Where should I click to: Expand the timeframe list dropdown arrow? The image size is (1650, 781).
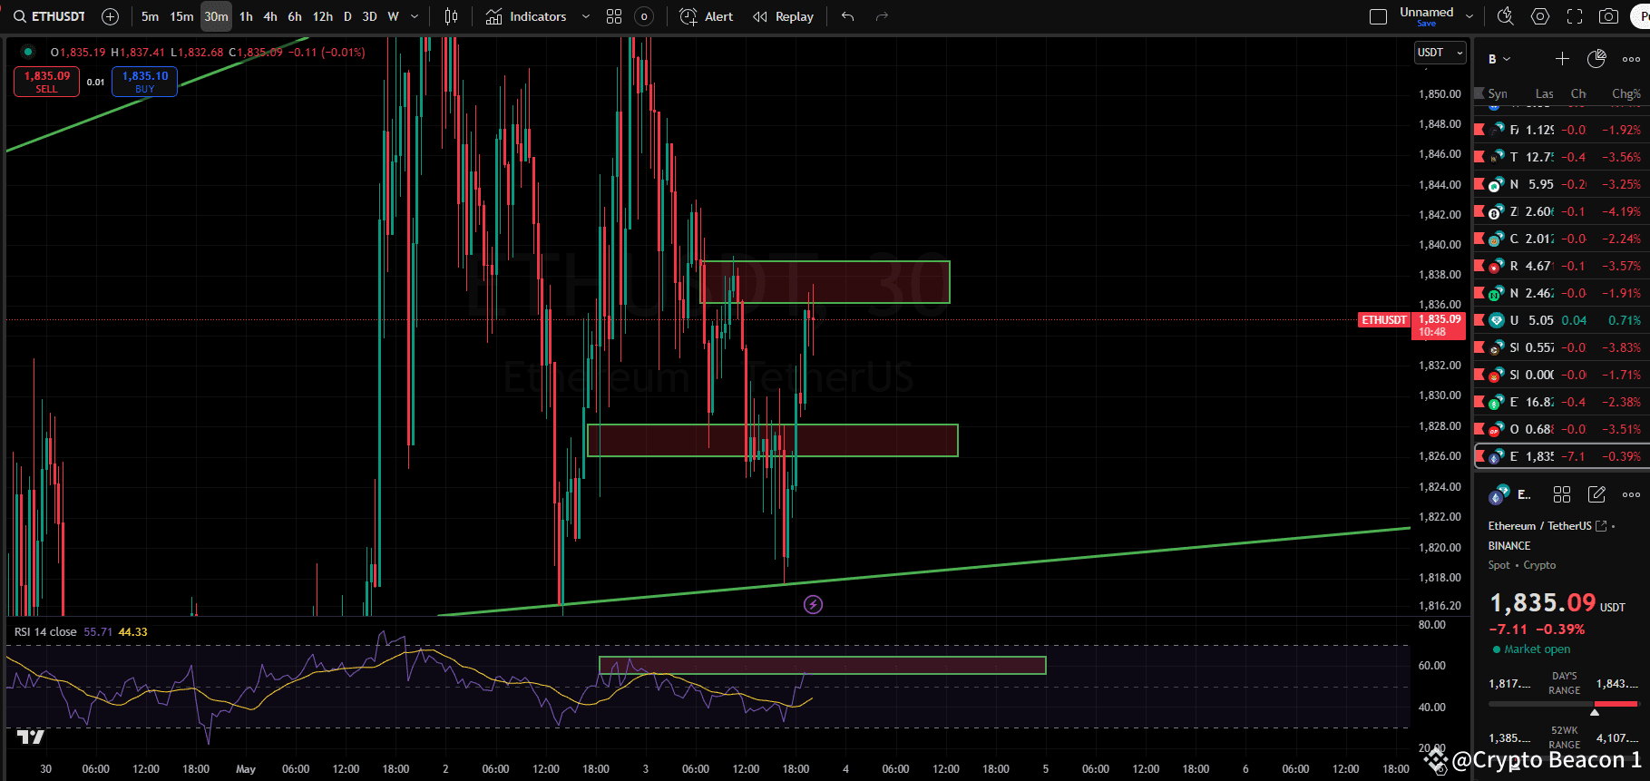point(415,16)
